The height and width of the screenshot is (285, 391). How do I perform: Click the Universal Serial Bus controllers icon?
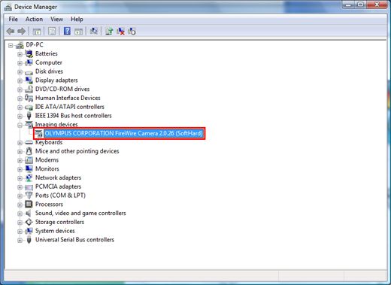coord(29,240)
